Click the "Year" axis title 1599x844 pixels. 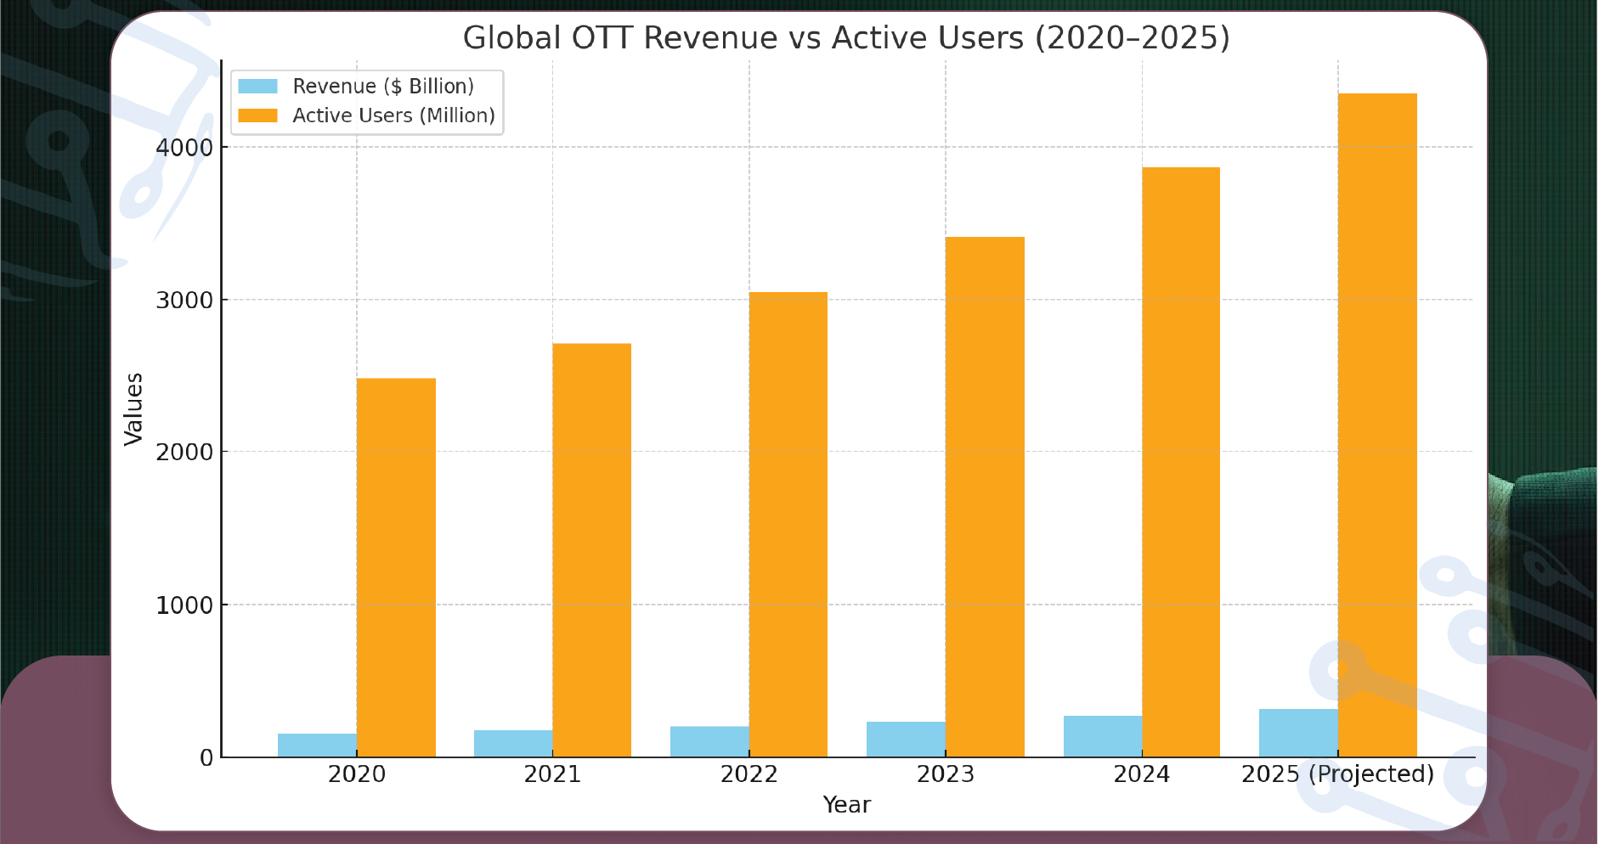tap(846, 805)
